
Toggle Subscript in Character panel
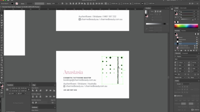[188, 75]
